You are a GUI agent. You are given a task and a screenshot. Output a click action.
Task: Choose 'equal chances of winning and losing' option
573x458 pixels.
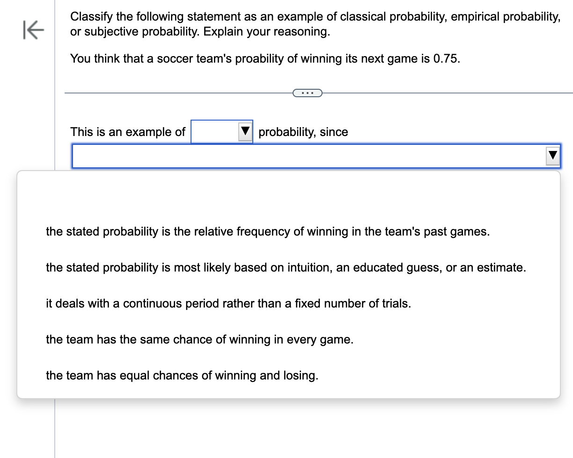(x=182, y=375)
